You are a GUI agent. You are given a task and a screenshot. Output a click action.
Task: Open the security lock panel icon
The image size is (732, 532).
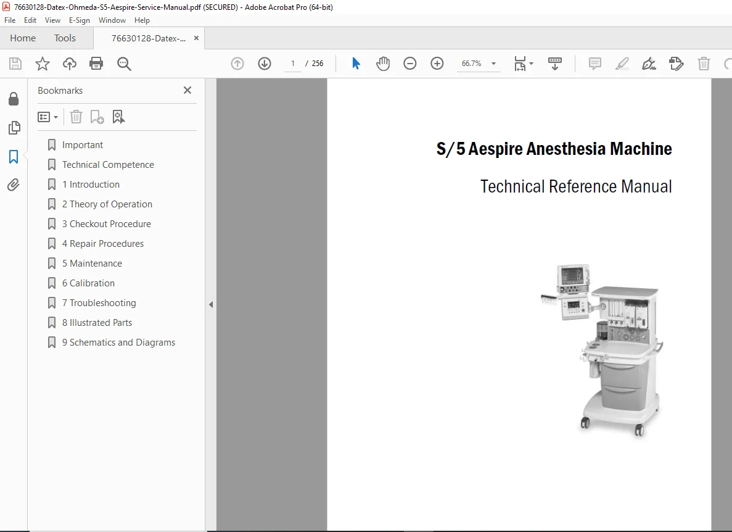point(14,99)
